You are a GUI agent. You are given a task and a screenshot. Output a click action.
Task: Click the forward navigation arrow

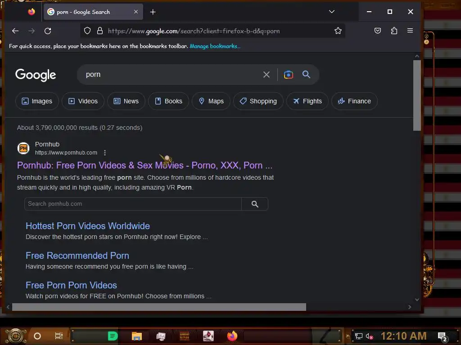coord(32,31)
